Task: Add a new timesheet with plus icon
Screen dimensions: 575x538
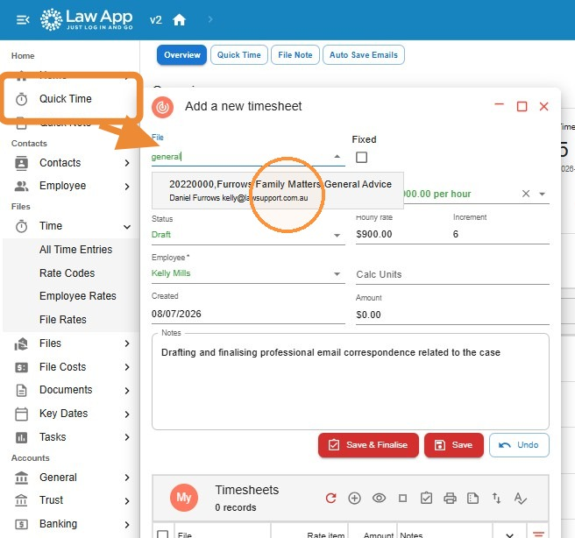Action: [355, 498]
